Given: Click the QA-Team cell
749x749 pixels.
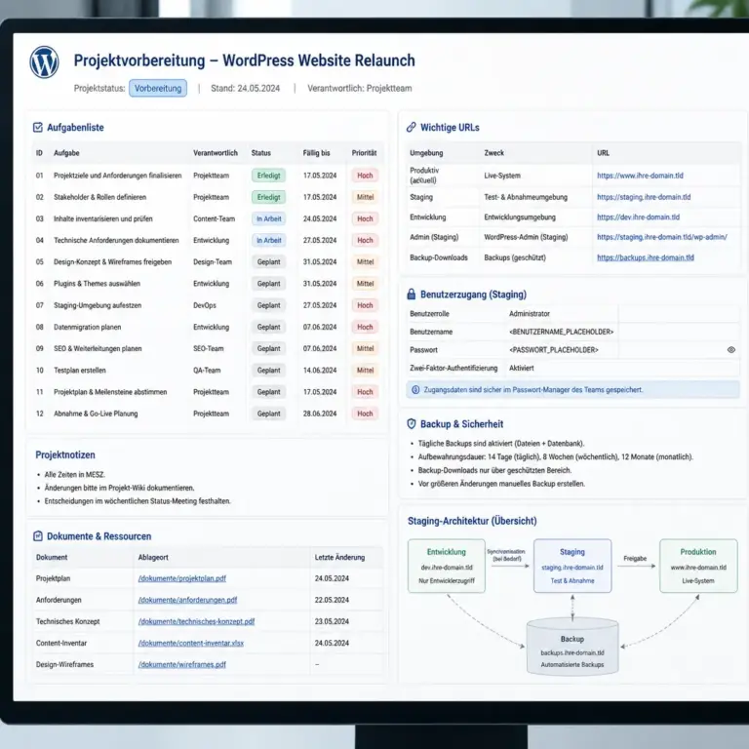Looking at the screenshot, I should click(207, 371).
